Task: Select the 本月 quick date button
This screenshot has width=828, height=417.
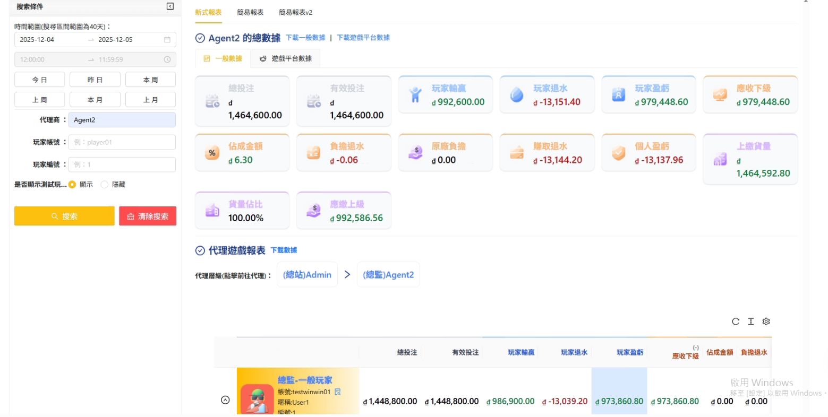Action: pyautogui.click(x=95, y=100)
